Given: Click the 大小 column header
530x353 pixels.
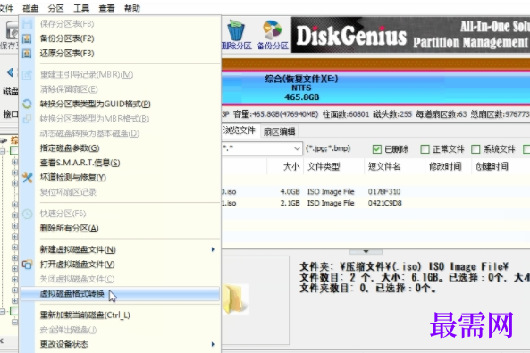Looking at the screenshot, I should [x=285, y=166].
